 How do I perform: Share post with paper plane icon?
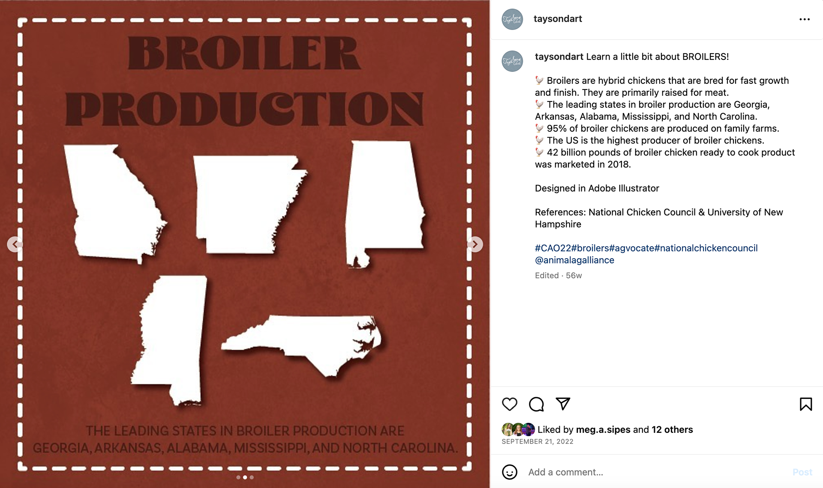[563, 404]
